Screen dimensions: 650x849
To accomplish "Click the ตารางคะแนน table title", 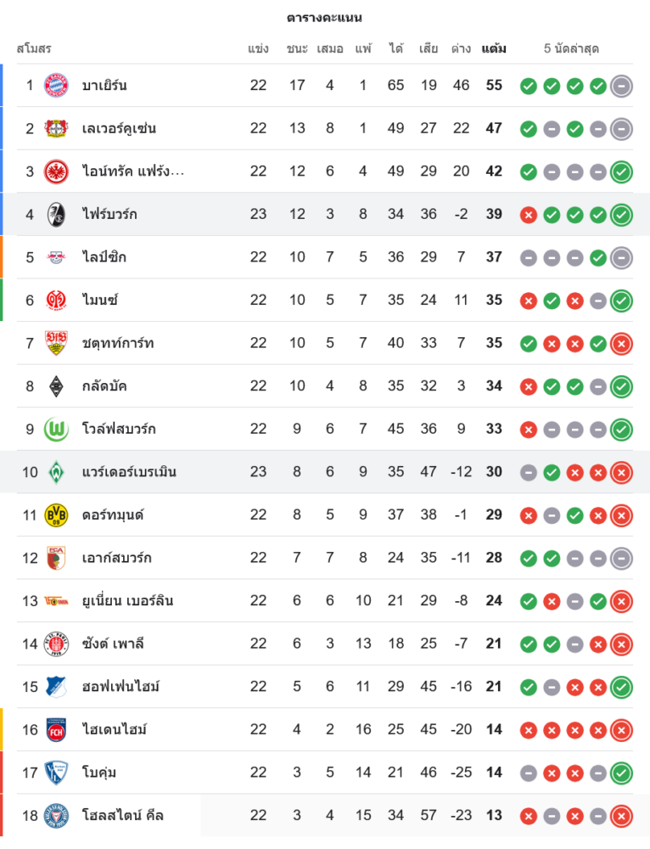I will point(324,18).
